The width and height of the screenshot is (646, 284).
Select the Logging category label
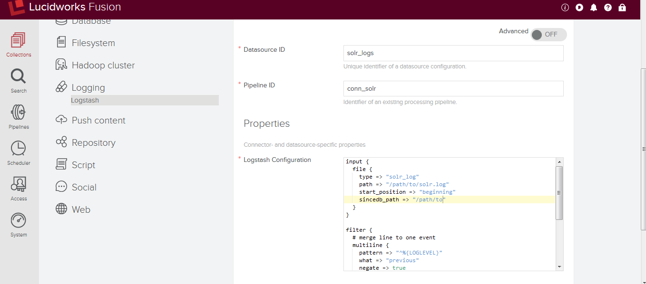88,88
